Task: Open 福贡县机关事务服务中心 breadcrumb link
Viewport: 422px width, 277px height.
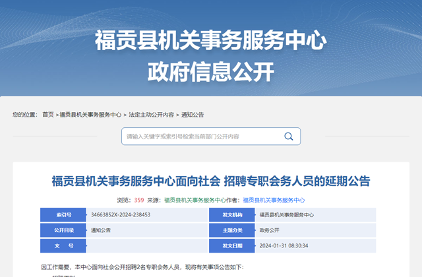Action: pyautogui.click(x=90, y=115)
